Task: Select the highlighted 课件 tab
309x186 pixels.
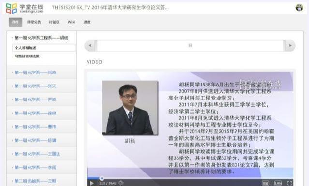Action: 15,22
